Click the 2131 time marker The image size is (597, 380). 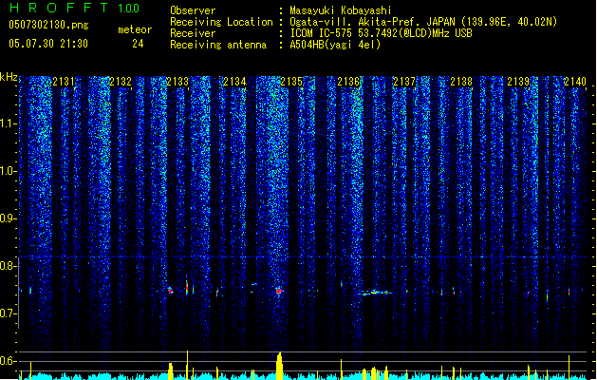click(64, 82)
